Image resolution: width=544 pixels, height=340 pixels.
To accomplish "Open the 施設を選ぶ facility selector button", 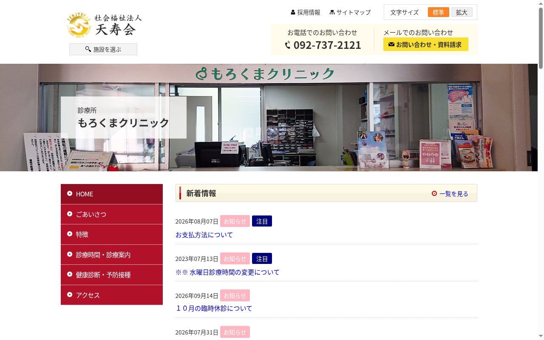I will [103, 49].
